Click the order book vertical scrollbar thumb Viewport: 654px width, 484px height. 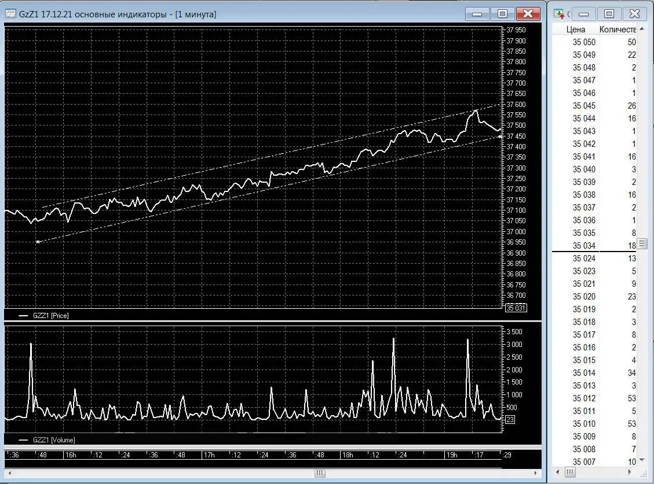pos(642,244)
